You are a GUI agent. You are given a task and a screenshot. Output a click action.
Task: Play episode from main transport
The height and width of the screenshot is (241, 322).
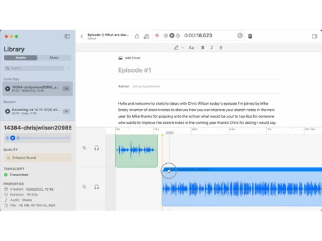pos(172,35)
